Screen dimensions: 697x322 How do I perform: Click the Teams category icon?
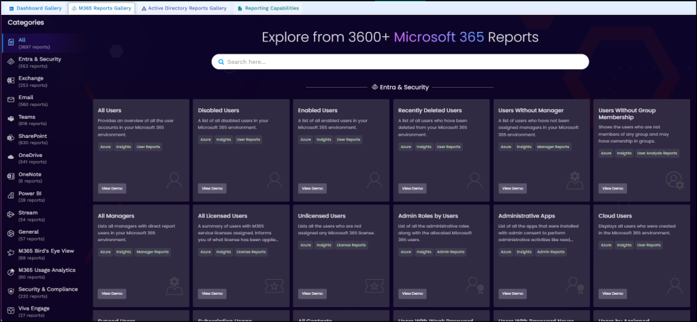click(11, 120)
